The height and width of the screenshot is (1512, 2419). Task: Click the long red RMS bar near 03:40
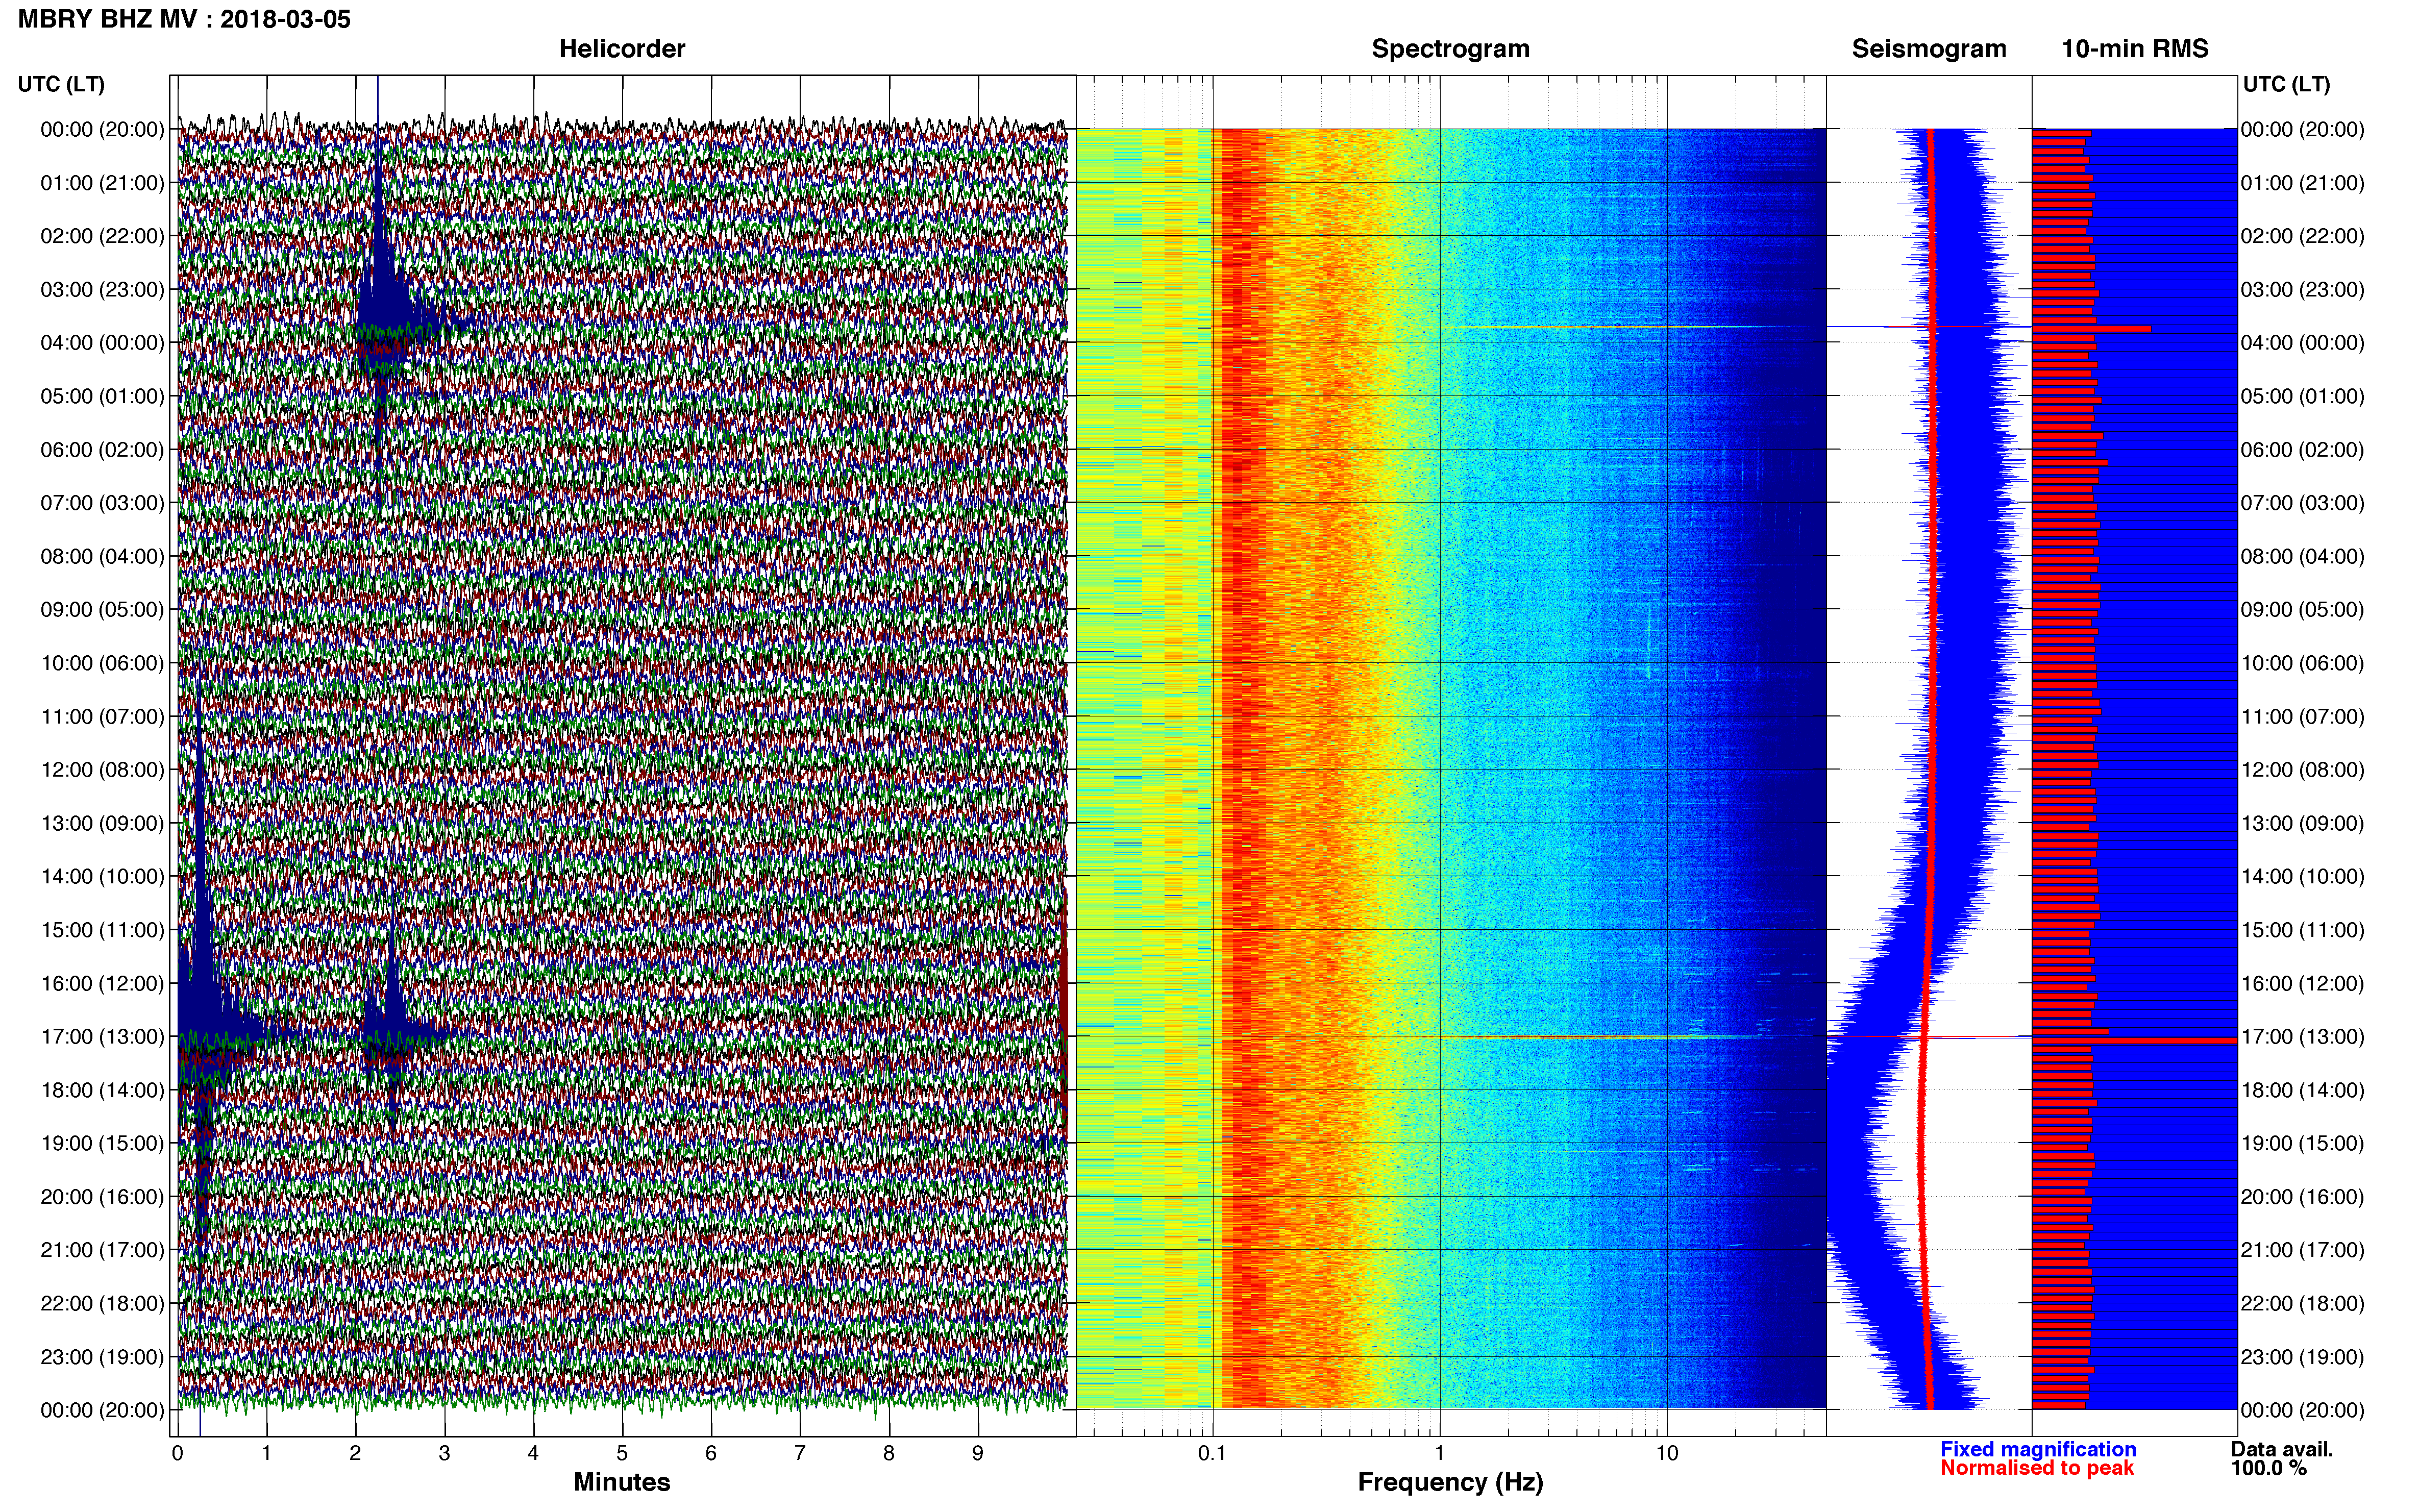pyautogui.click(x=2091, y=328)
